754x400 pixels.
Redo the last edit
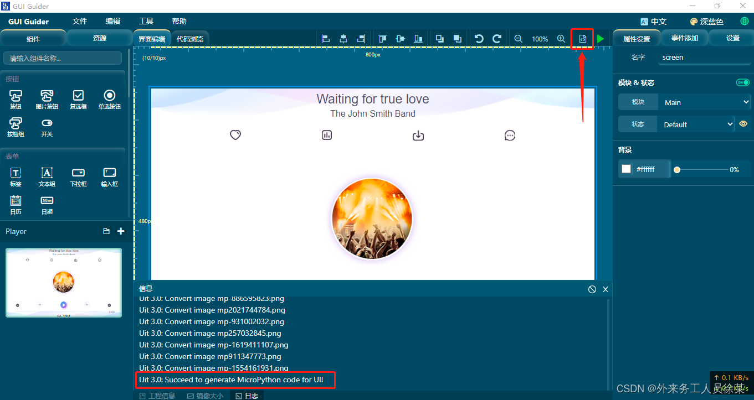(497, 39)
